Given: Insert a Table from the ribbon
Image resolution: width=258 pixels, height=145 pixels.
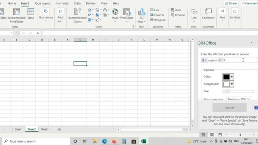Looking at the screenshot, I should pos(31,14).
